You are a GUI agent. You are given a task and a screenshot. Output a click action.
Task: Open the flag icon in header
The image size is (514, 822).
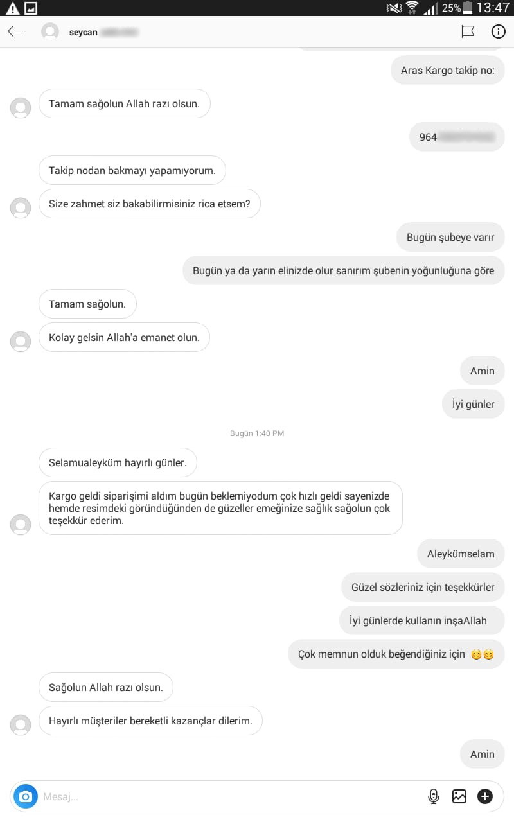[x=468, y=31]
